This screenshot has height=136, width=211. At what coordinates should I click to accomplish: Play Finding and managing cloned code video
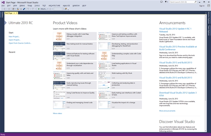(x=75, y=105)
